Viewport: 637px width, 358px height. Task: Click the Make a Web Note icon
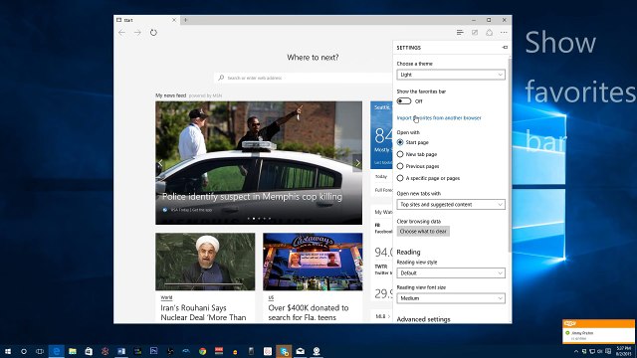475,33
